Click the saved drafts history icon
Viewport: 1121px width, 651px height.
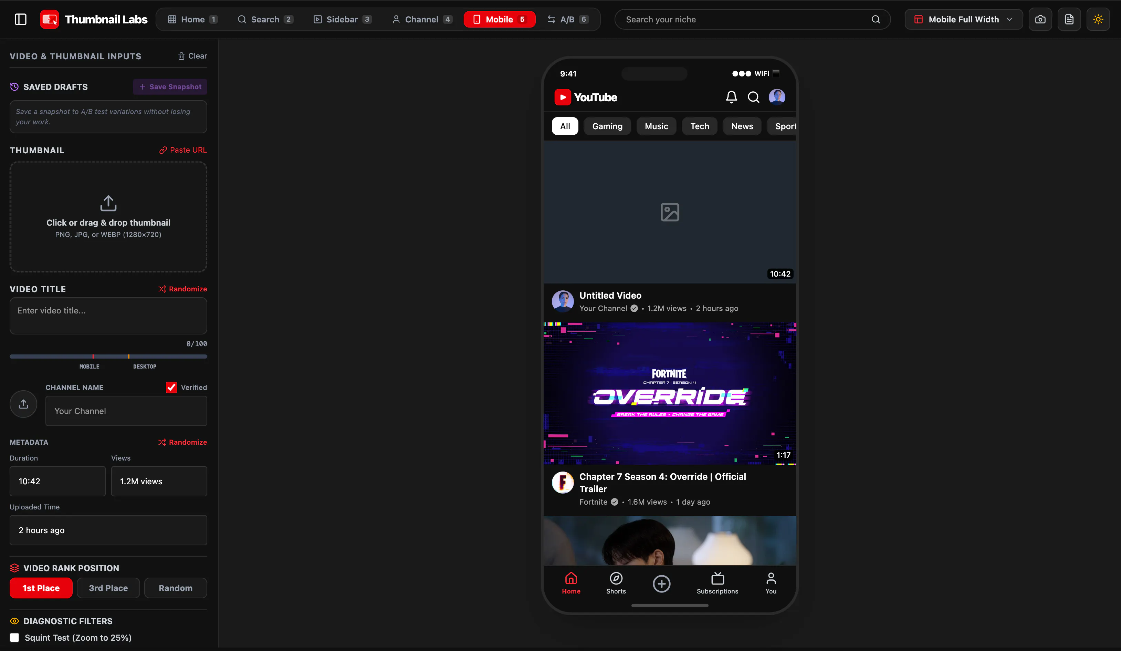[x=14, y=87]
